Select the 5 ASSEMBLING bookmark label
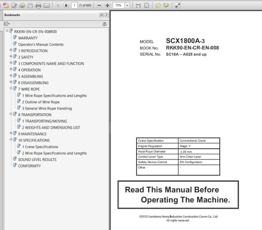 click(30, 76)
